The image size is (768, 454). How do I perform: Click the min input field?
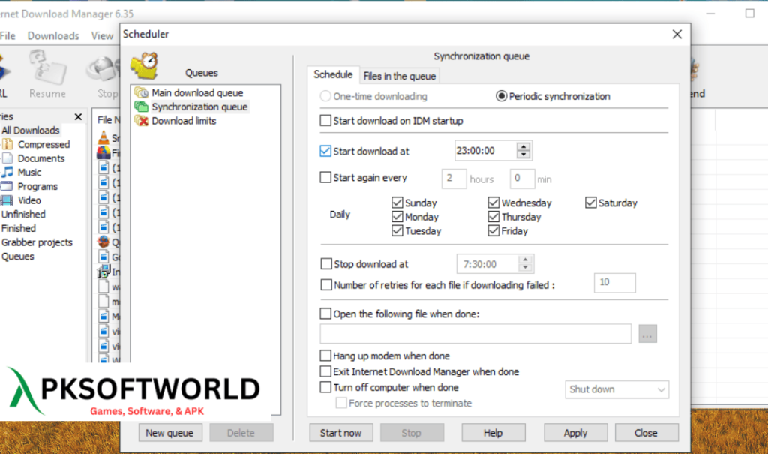pyautogui.click(x=522, y=179)
